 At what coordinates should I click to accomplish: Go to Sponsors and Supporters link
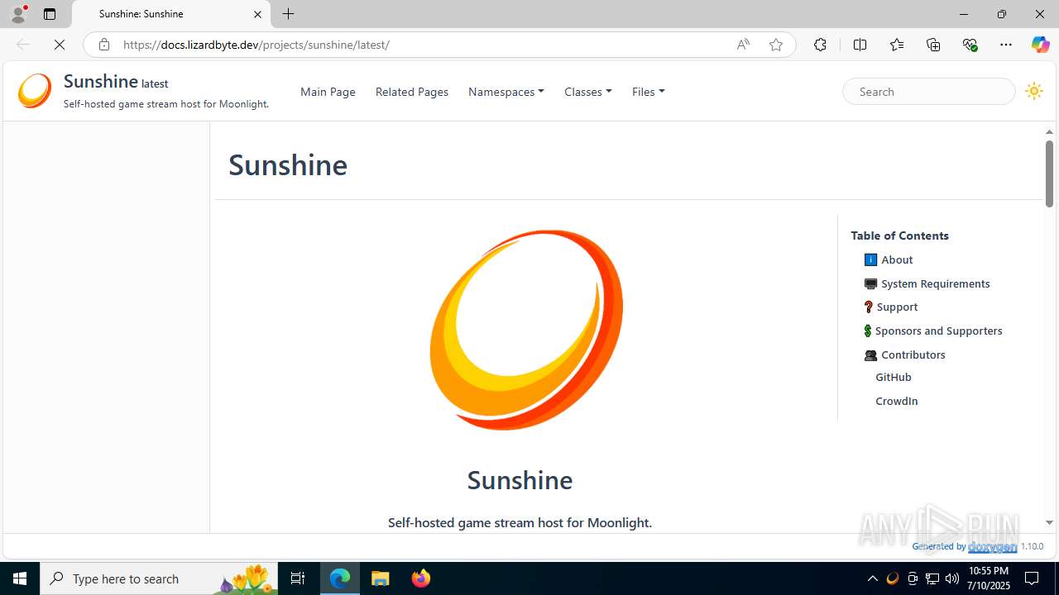939,331
